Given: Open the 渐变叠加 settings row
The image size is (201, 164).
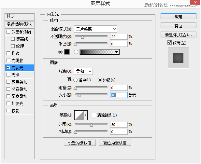Looking at the screenshot, I should (20, 89).
